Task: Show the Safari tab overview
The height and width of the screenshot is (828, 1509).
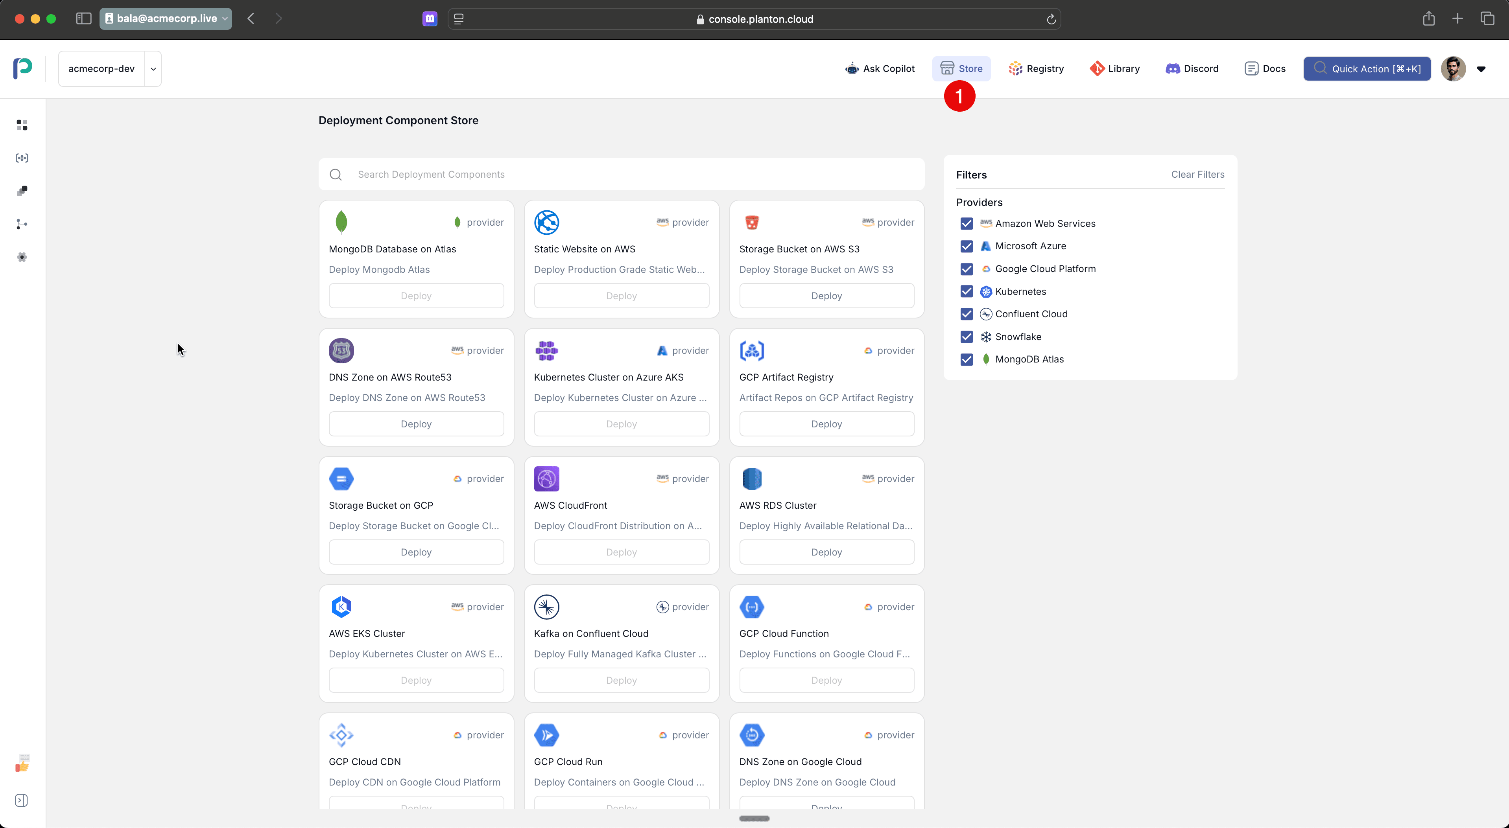Action: coord(1487,19)
